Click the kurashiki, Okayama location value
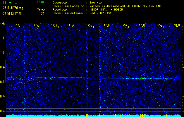Viewport: 184px width, 117px height. click(125, 6)
